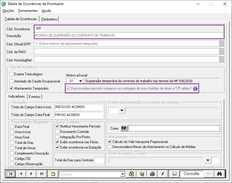Select the Indicadores tab
Image resolution: width=232 pixels, height=183 pixels.
(17, 96)
